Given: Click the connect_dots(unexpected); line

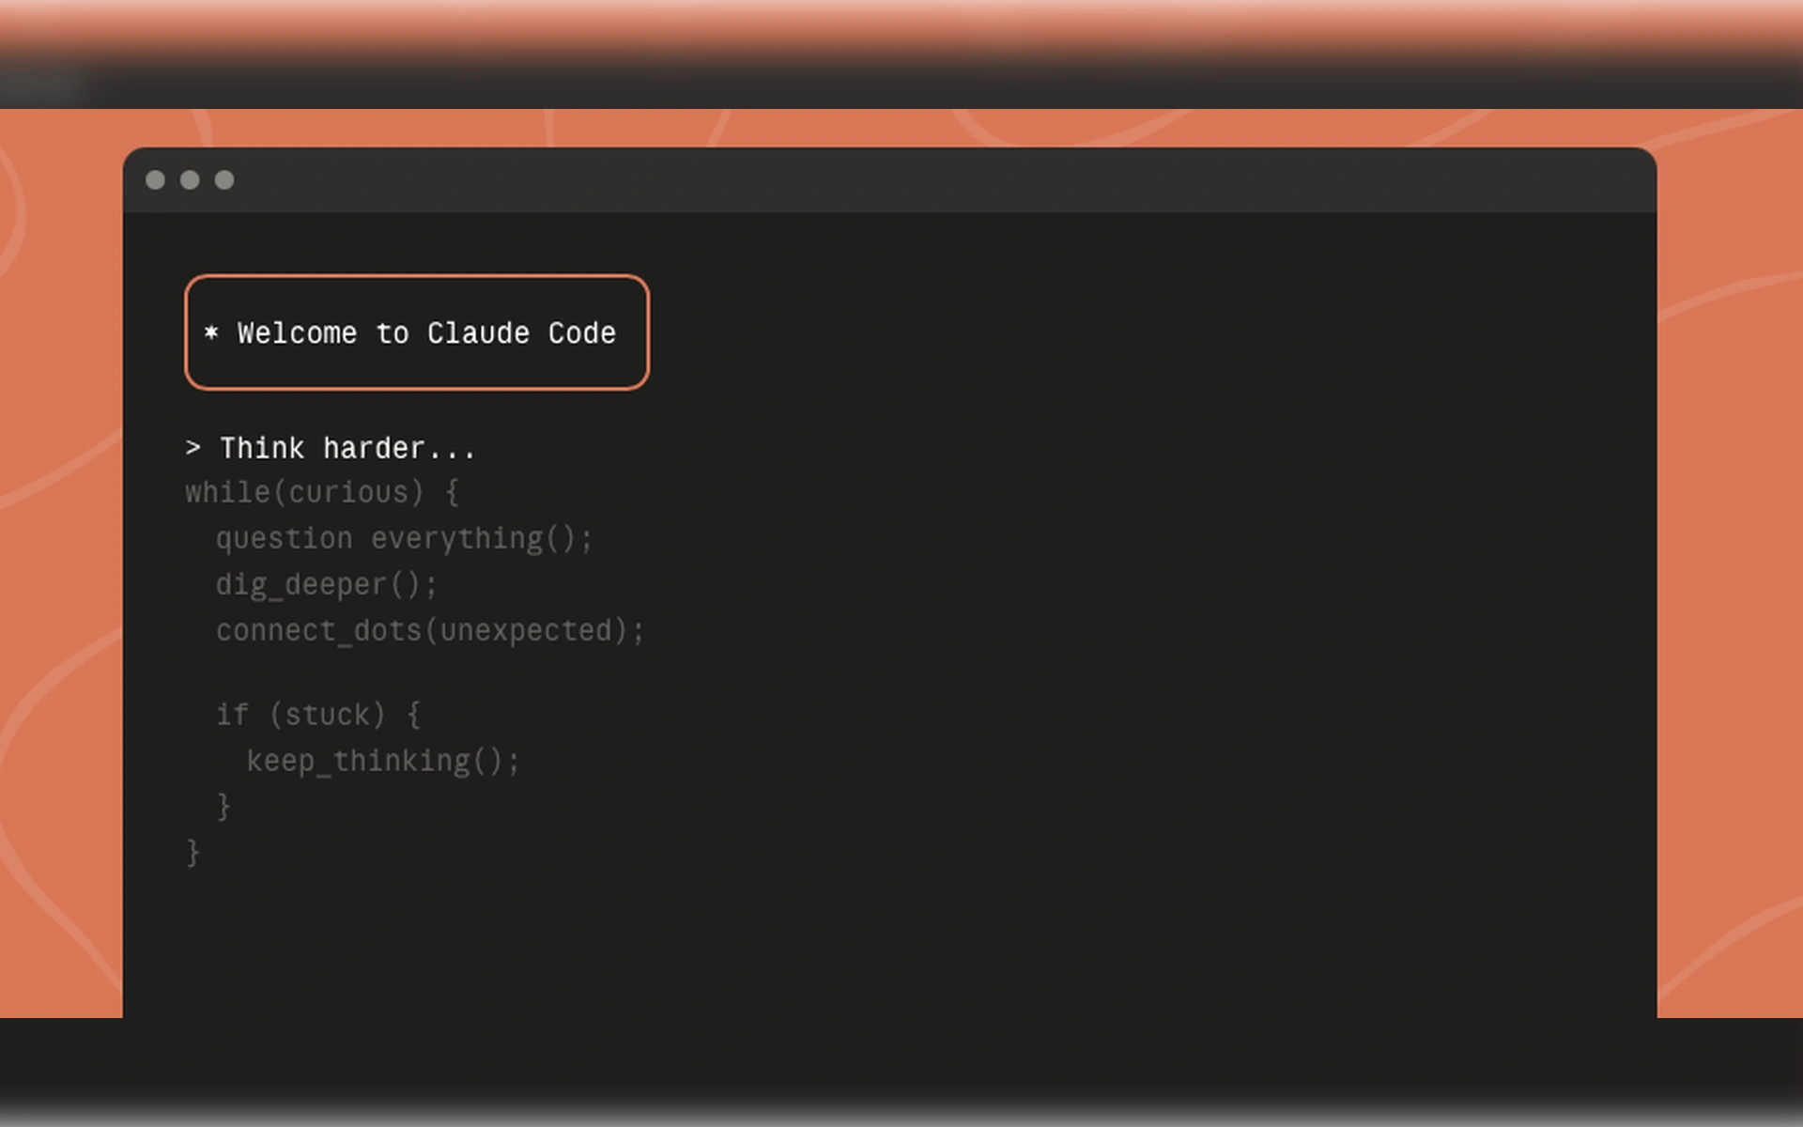Looking at the screenshot, I should (430, 630).
